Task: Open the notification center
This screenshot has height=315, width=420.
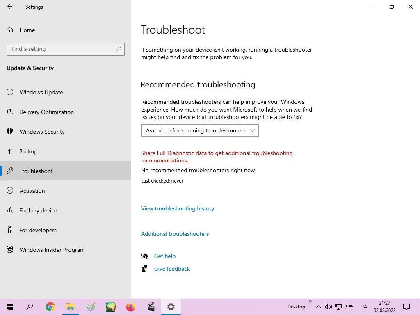Action: click(x=406, y=307)
